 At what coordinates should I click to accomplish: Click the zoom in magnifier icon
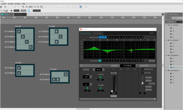click(x=23, y=7)
